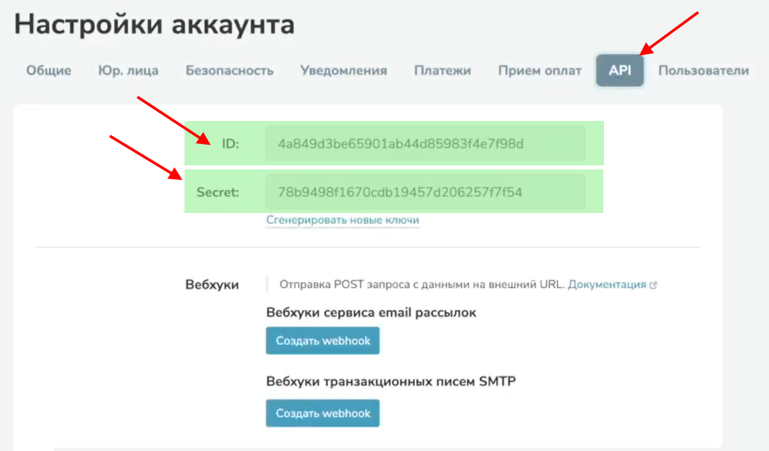
Task: Click the Secret key input field
Action: [425, 192]
